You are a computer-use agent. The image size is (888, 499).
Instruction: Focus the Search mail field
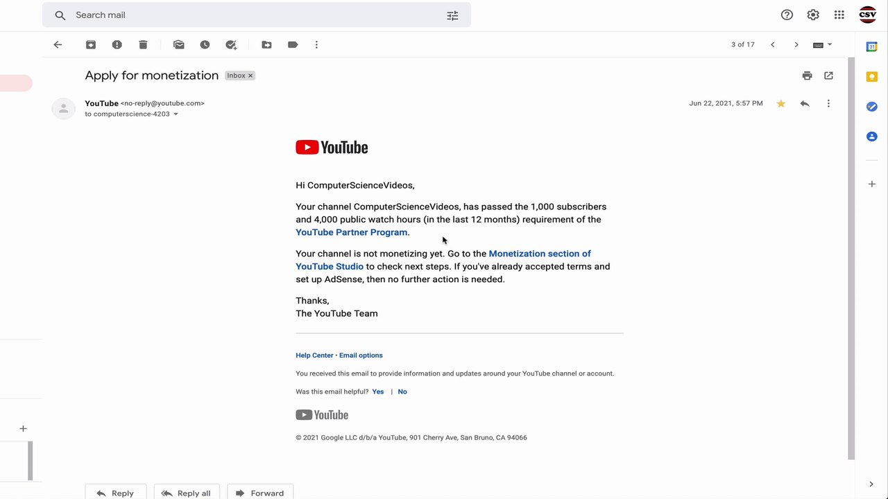click(x=257, y=15)
